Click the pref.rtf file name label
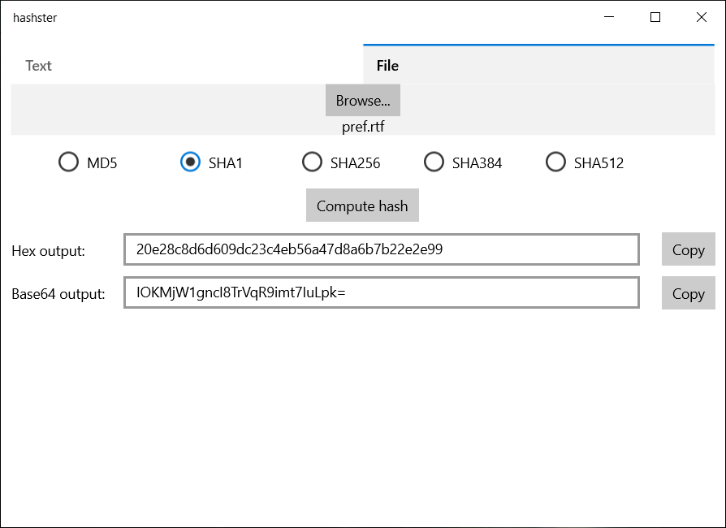Image resolution: width=726 pixels, height=528 pixels. click(363, 127)
